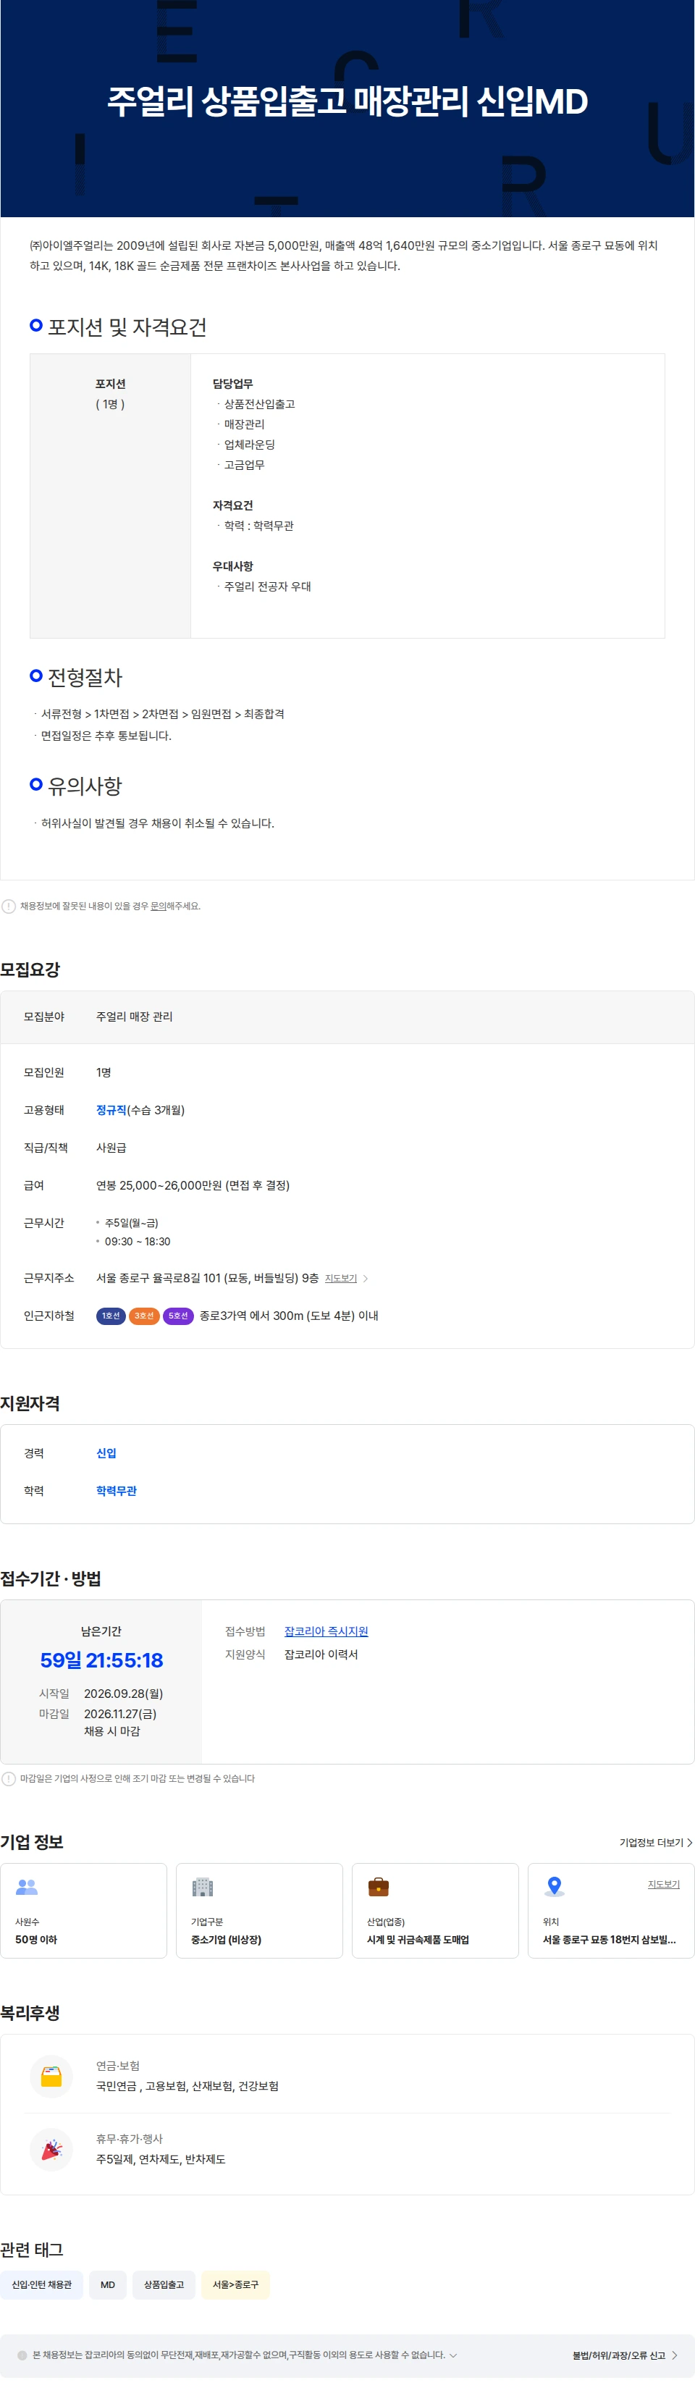Click the 위치 서울 종로구 묘동 card

click(610, 1910)
